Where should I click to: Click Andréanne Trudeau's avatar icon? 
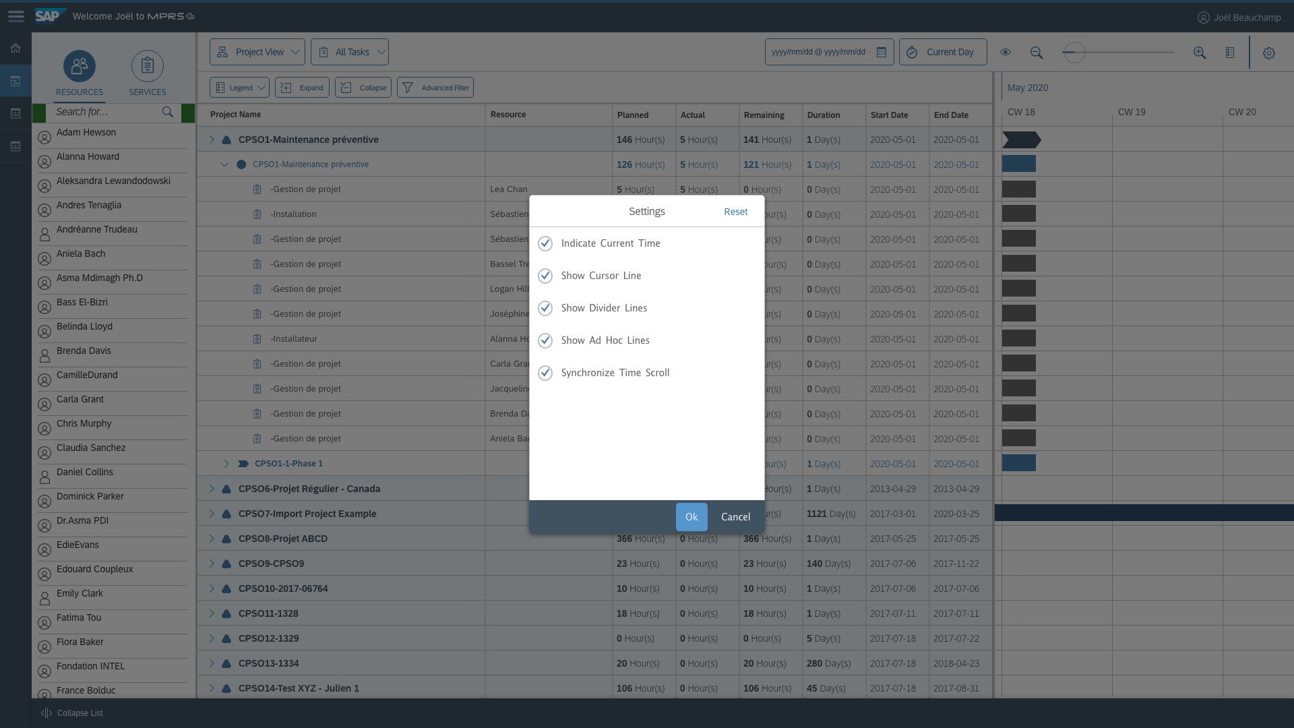point(44,235)
